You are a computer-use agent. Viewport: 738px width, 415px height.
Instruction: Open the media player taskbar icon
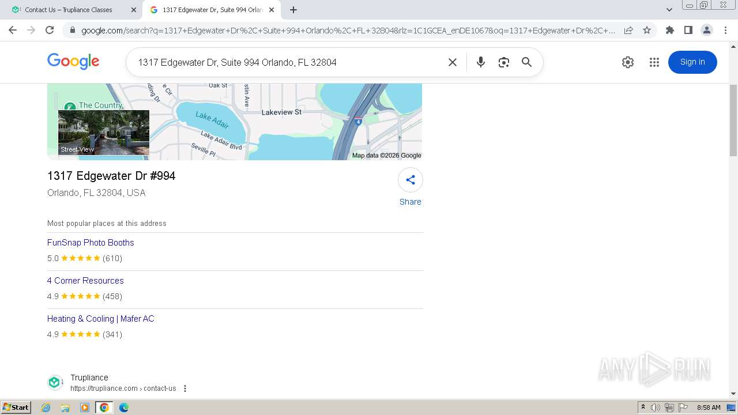(x=85, y=408)
